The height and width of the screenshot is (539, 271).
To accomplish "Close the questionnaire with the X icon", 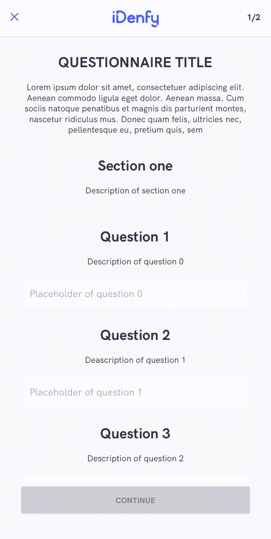I will pos(14,17).
